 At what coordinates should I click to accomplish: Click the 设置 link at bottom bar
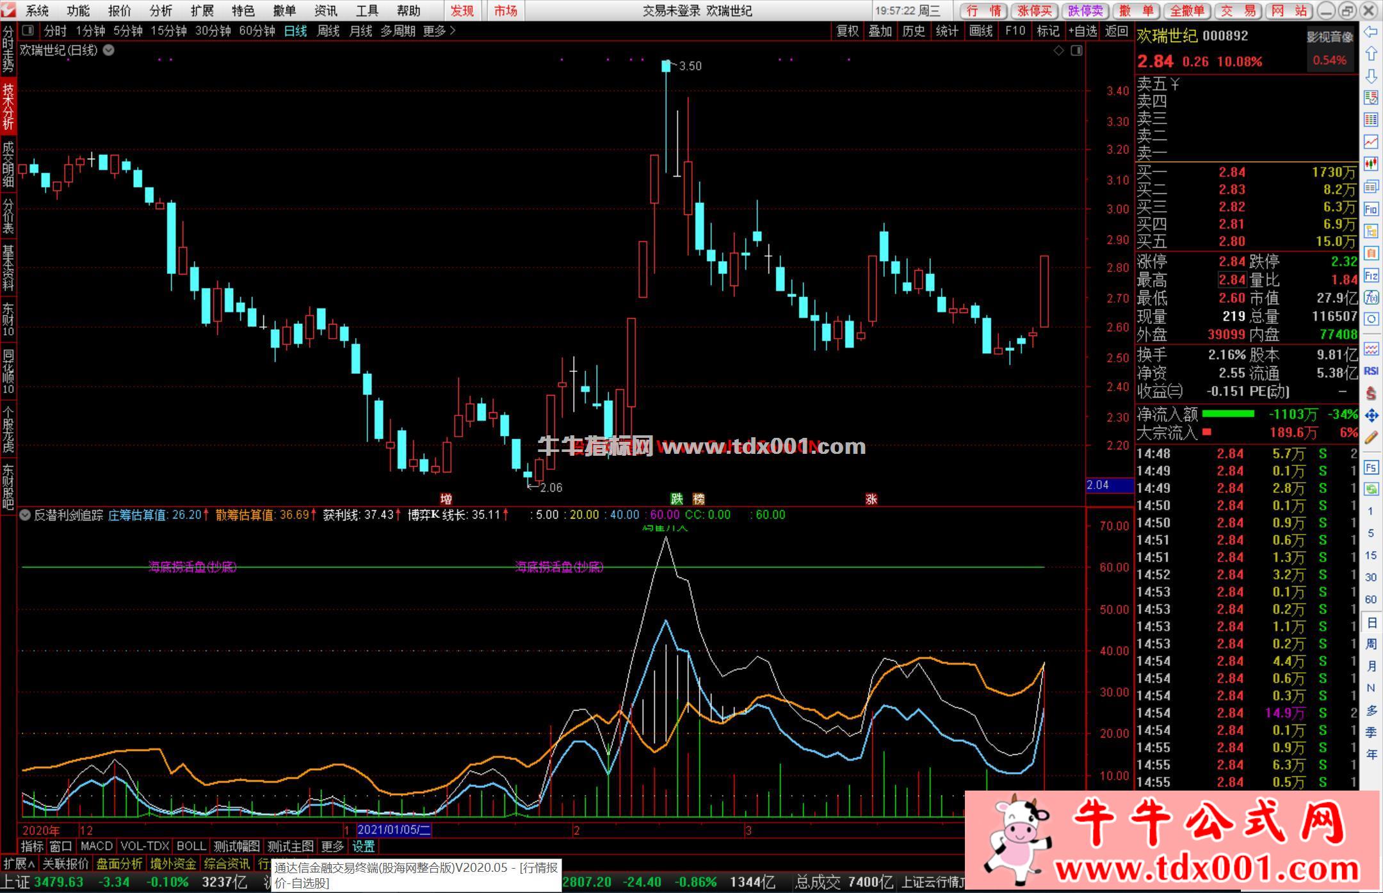[364, 846]
